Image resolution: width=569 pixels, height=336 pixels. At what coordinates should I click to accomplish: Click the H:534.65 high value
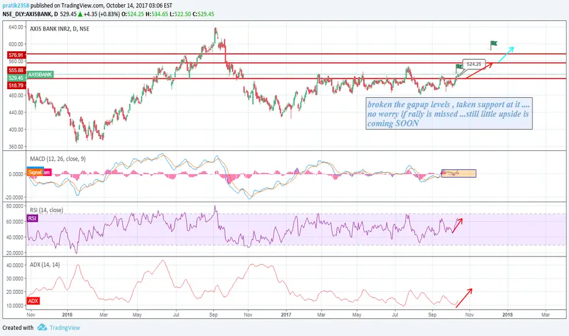[156, 14]
